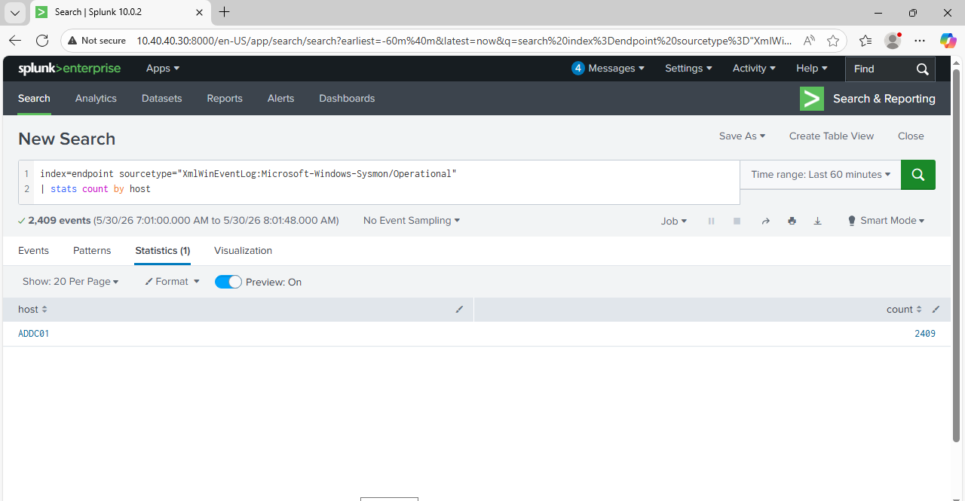This screenshot has height=501, width=965.
Task: Edit the host column with its pencil icon
Action: tap(459, 310)
